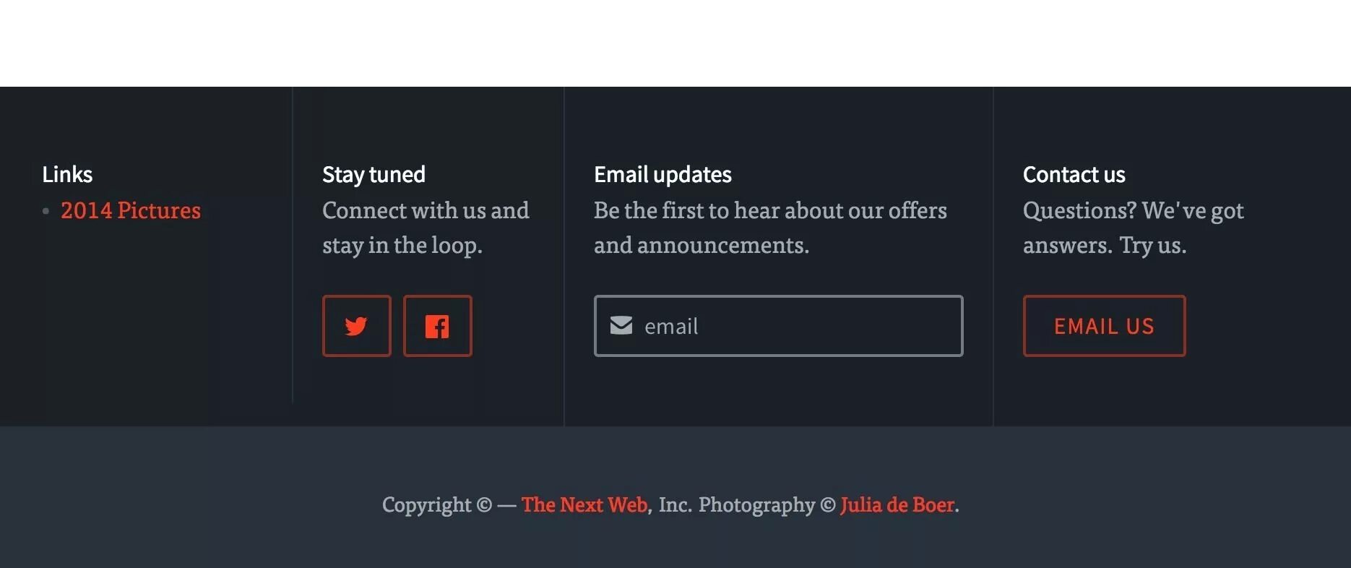Click the Stay tuned heading
1351x568 pixels.
point(374,175)
